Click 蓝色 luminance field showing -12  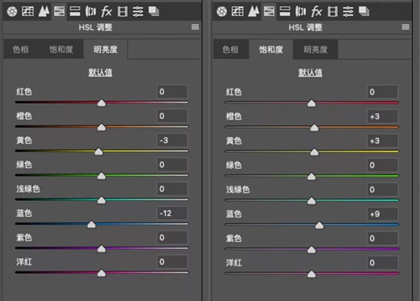[x=172, y=213]
